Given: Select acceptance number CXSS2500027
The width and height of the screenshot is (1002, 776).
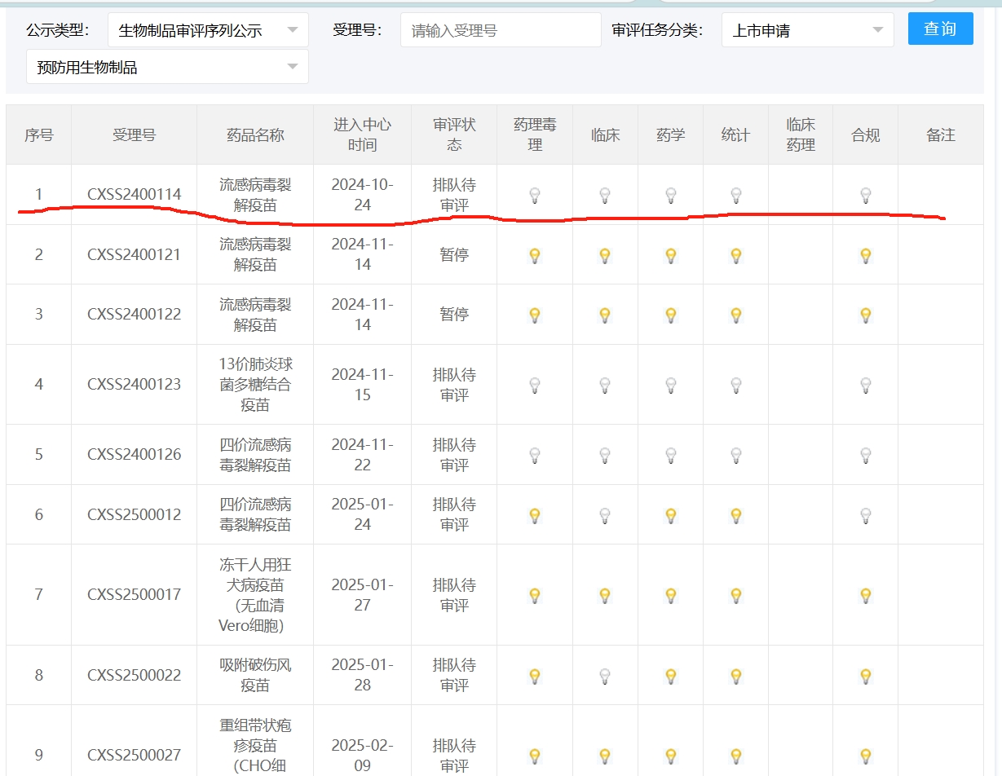Looking at the screenshot, I should tap(135, 756).
